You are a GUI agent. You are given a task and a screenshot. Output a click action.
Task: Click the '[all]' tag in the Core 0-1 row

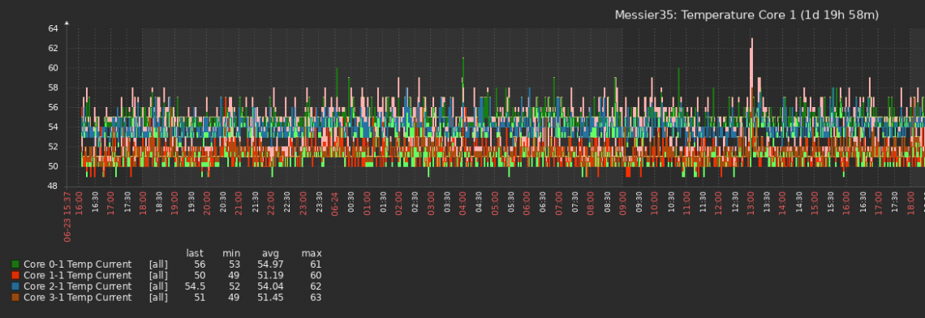[158, 264]
